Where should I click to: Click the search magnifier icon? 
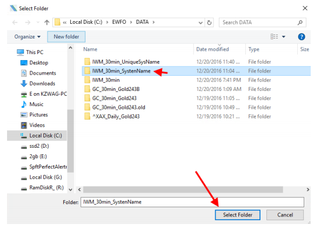[x=300, y=22]
